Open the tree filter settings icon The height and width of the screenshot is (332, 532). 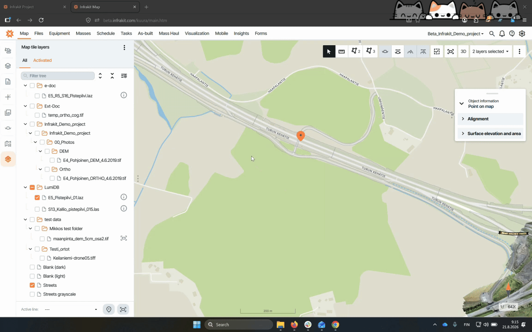(x=124, y=76)
